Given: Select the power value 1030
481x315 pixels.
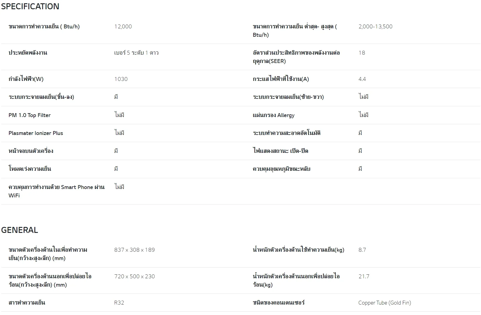Looking at the screenshot, I should click(x=121, y=79).
